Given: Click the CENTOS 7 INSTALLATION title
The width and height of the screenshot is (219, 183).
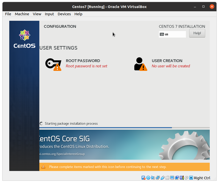Looking at the screenshot, I should point(182,26).
